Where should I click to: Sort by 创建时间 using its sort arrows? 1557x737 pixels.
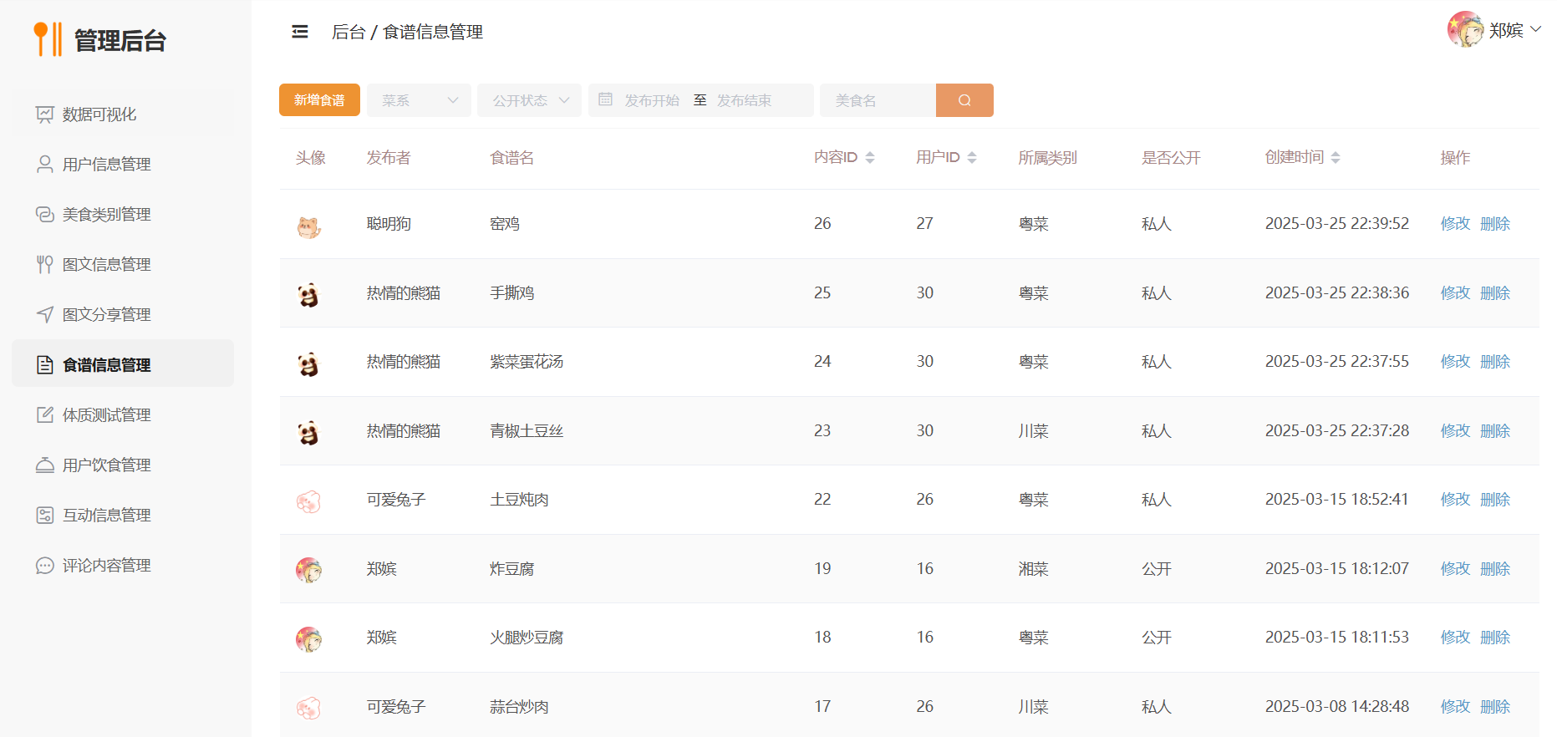[x=1336, y=158]
